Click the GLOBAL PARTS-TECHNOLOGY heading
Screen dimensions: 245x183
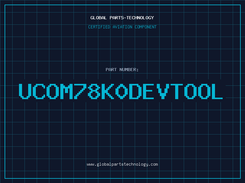[x=122, y=18]
